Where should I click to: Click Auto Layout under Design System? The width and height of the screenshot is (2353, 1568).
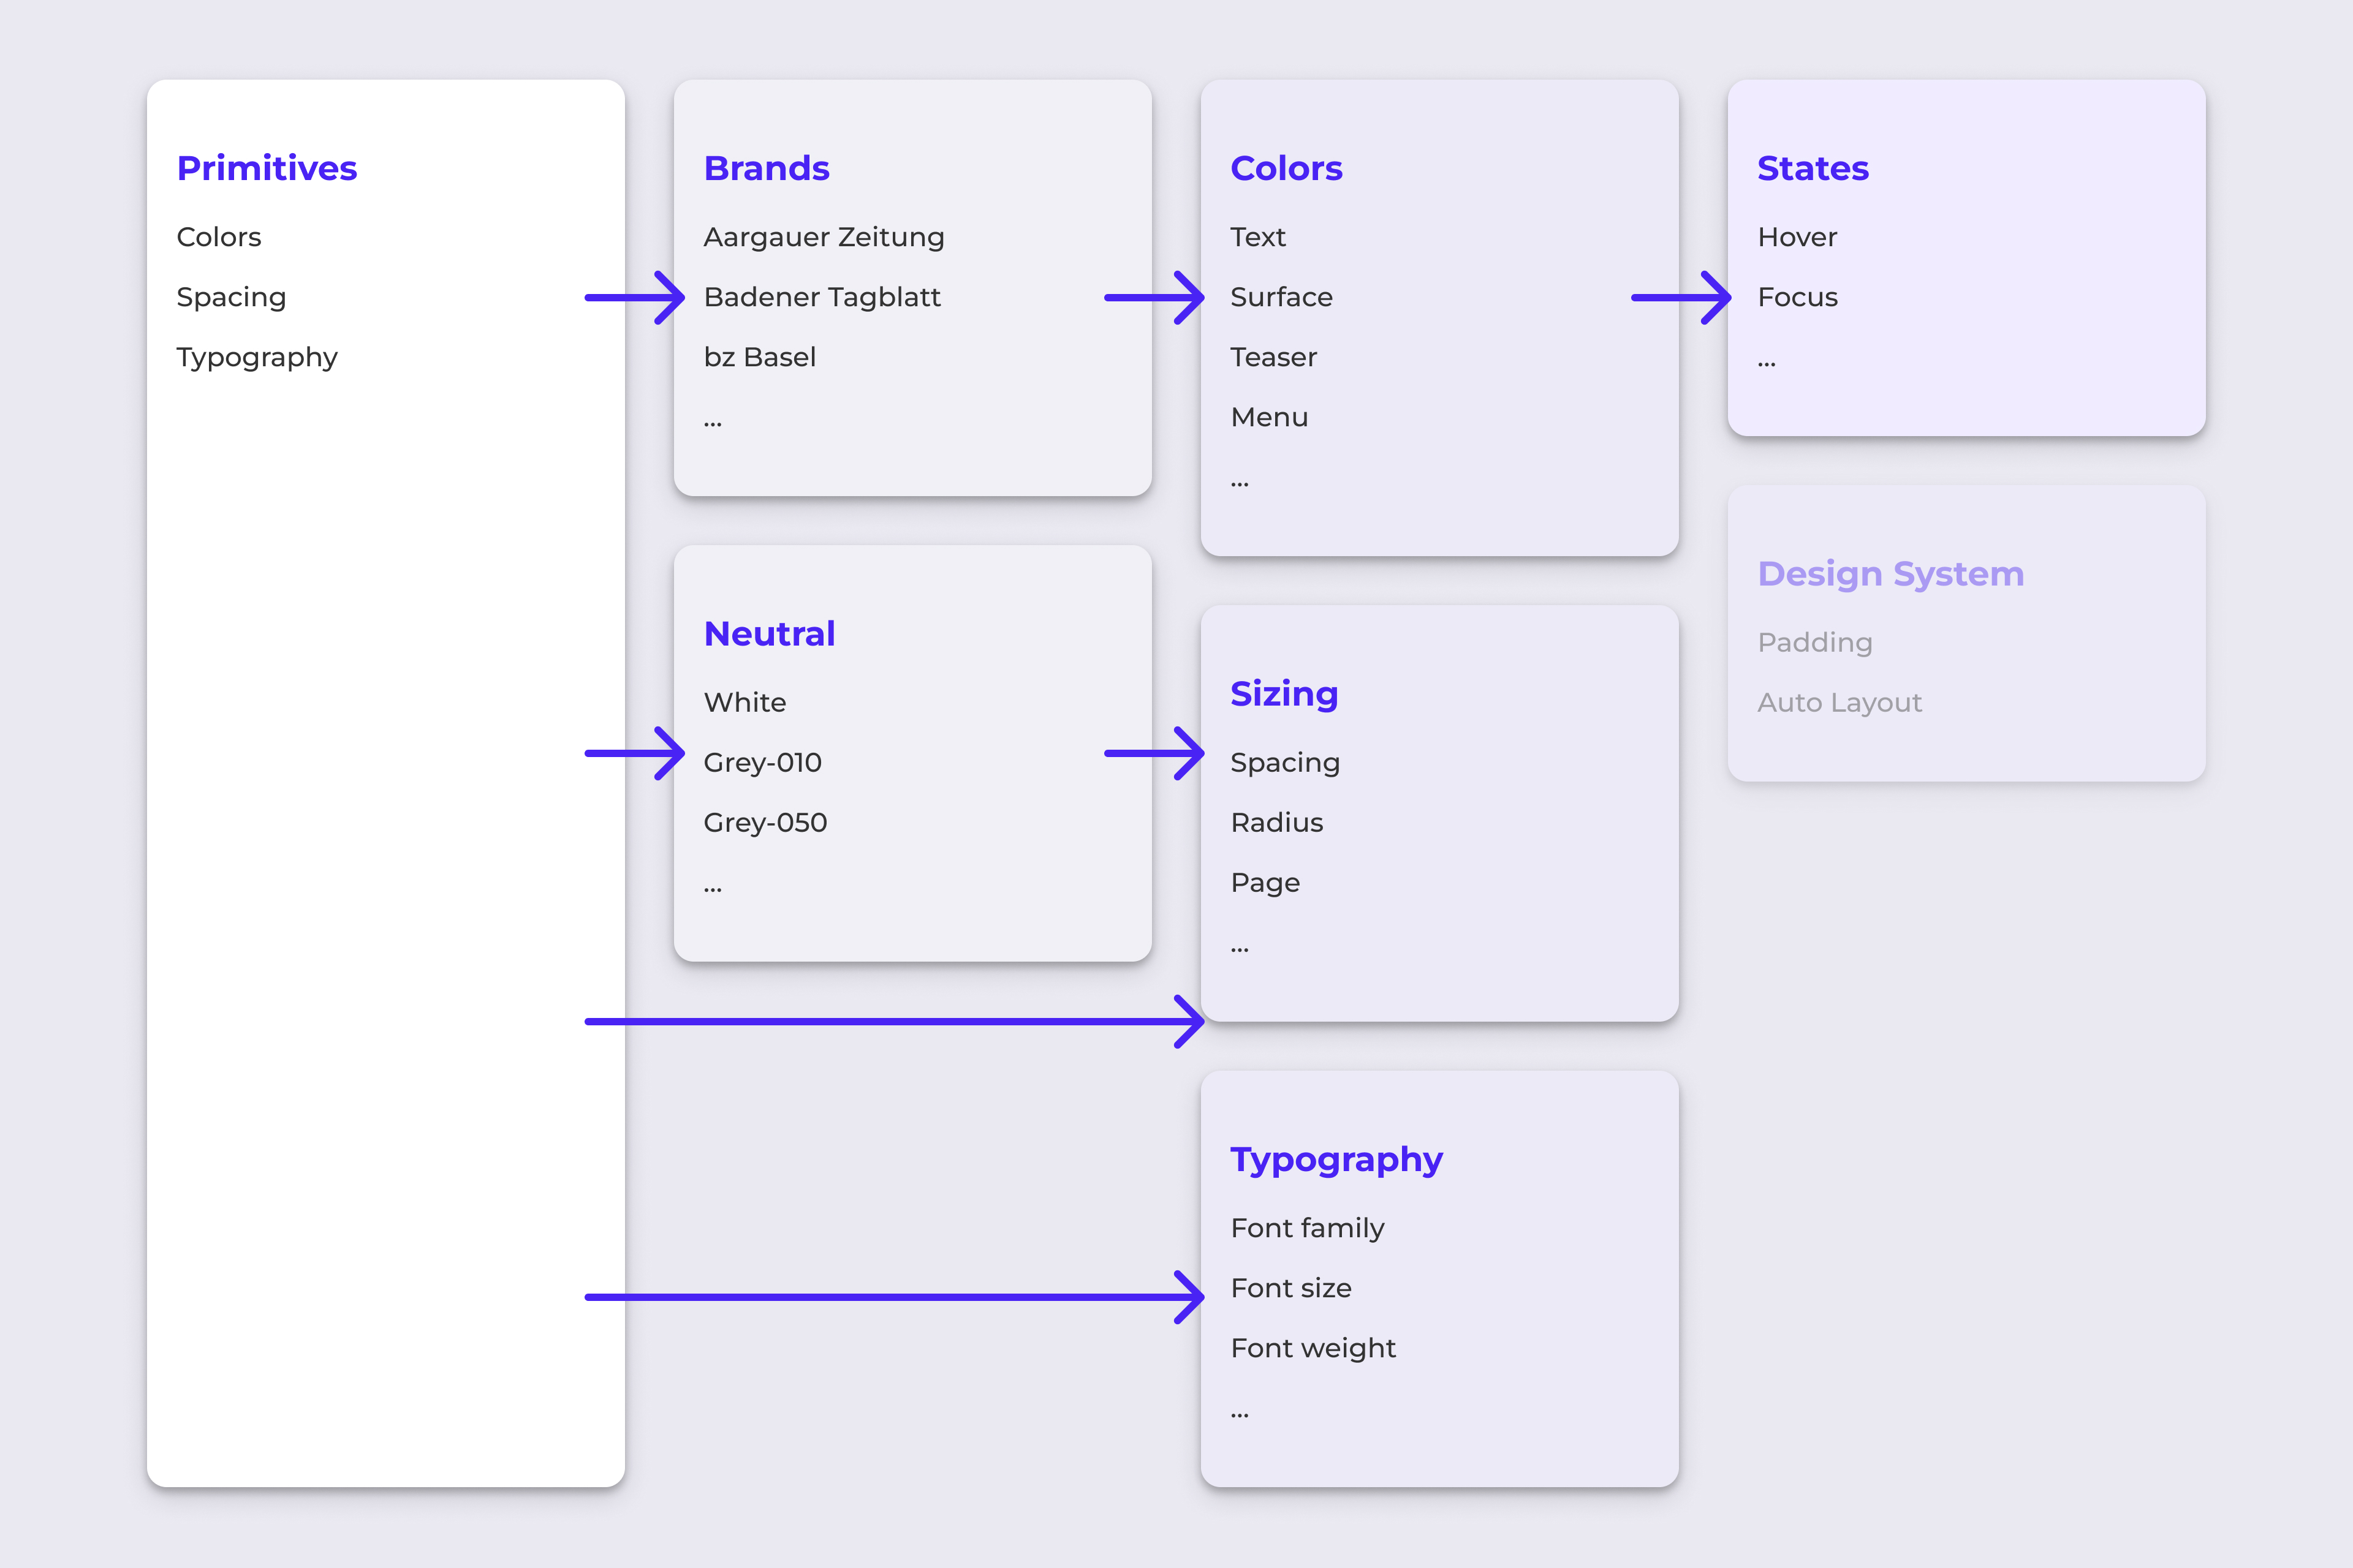click(x=1839, y=703)
